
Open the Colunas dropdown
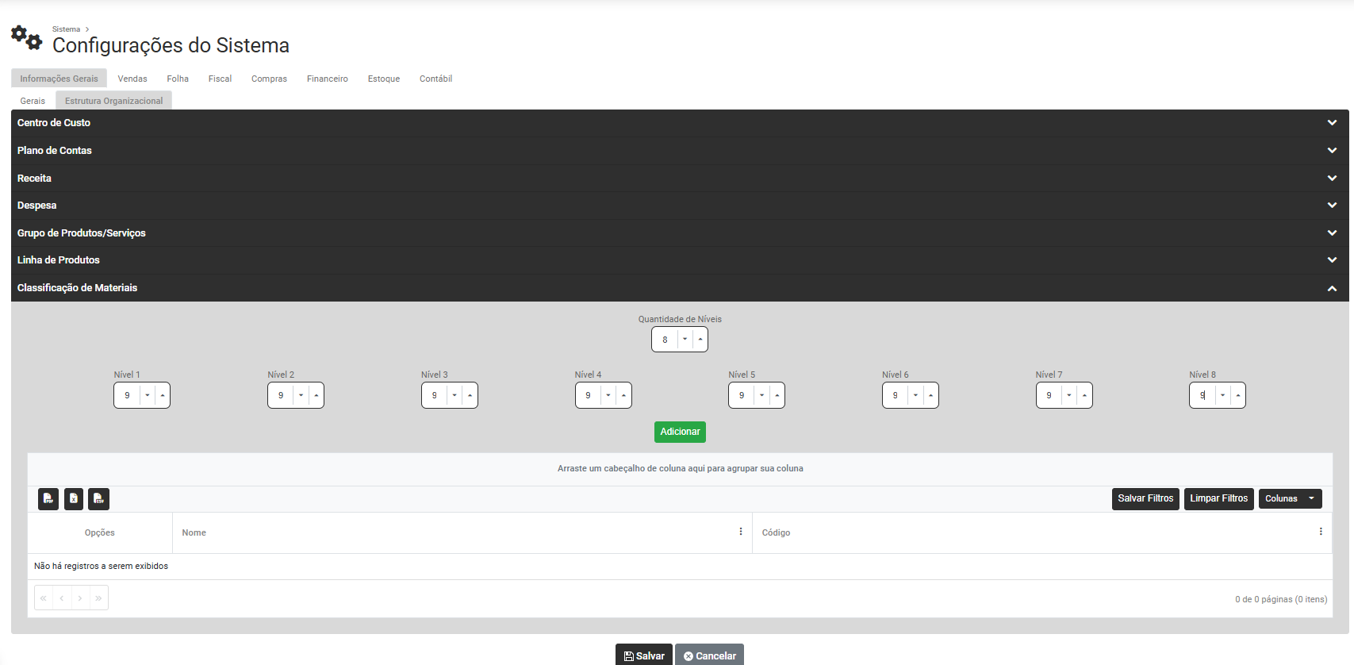click(x=1290, y=498)
